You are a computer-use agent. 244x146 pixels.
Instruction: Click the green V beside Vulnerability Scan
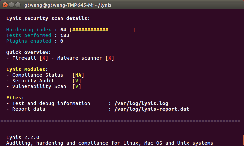[x=77, y=87]
